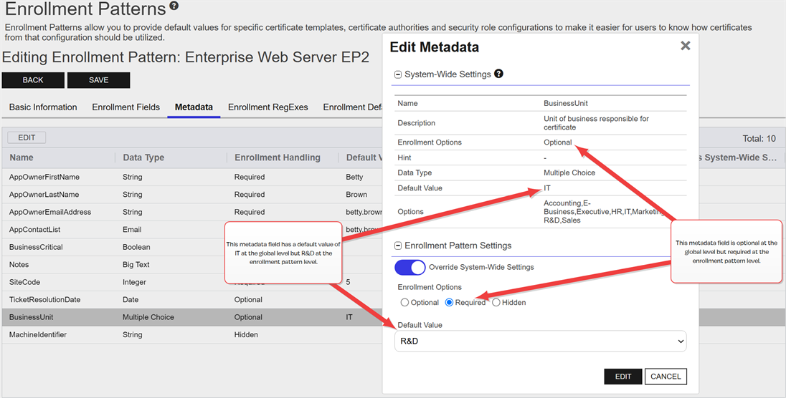Cancel the Edit Metadata dialog

pos(666,377)
